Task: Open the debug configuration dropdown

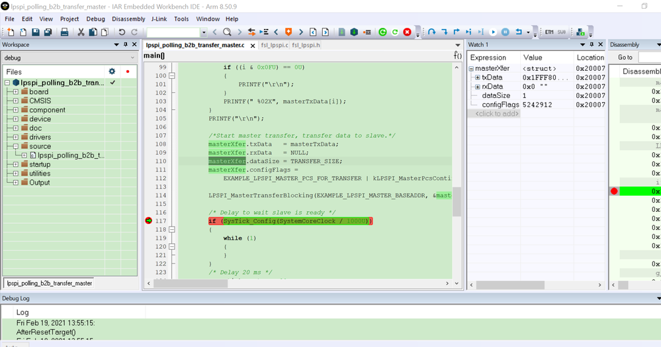Action: (132, 58)
